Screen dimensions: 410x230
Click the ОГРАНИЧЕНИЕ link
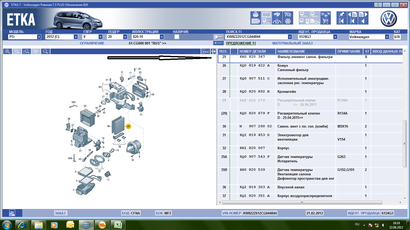(92, 43)
